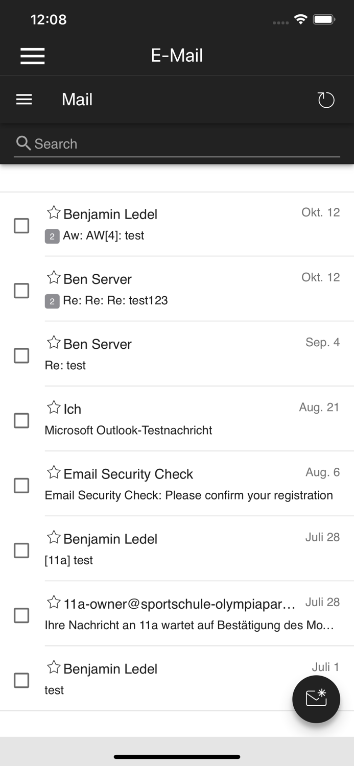Open the Email Security Check registration email

[189, 495]
